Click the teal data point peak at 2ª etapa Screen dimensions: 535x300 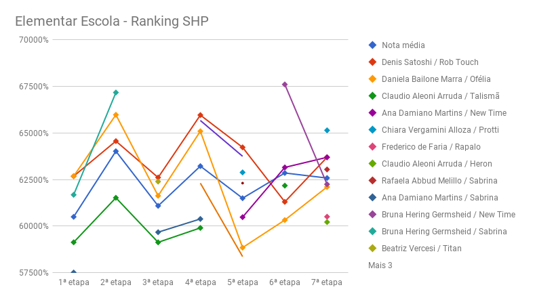pyautogui.click(x=116, y=93)
